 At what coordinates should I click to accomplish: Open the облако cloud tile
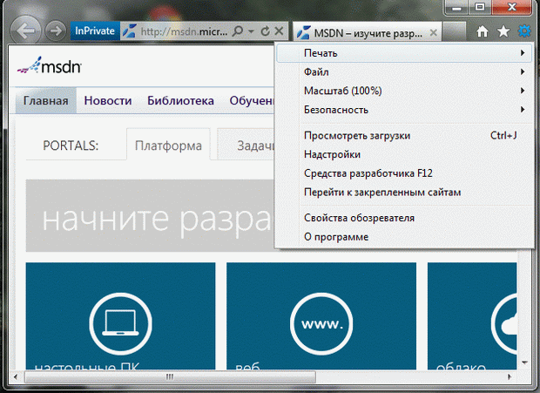[472, 315]
